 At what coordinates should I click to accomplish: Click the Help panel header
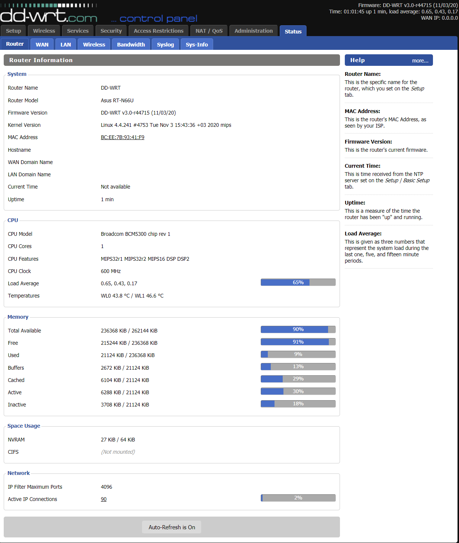[389, 60]
